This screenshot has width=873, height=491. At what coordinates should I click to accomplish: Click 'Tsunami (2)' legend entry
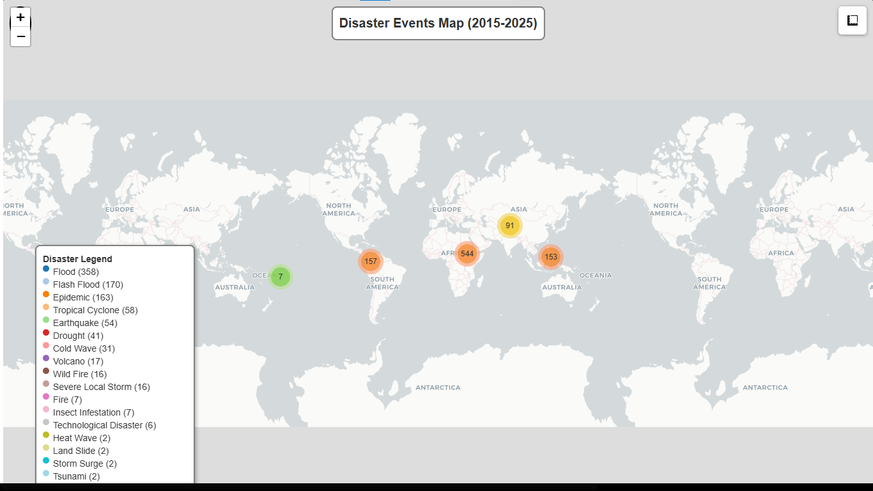76,476
